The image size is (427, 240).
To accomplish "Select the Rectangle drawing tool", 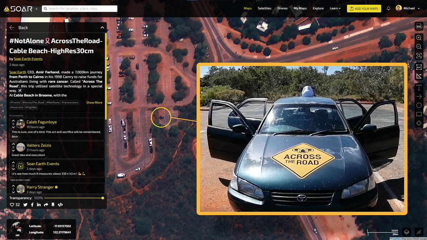I will click(x=419, y=114).
